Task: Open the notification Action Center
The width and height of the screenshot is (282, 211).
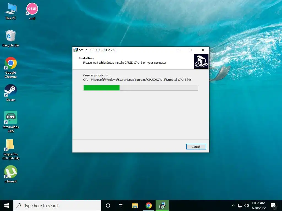Action: (273, 206)
